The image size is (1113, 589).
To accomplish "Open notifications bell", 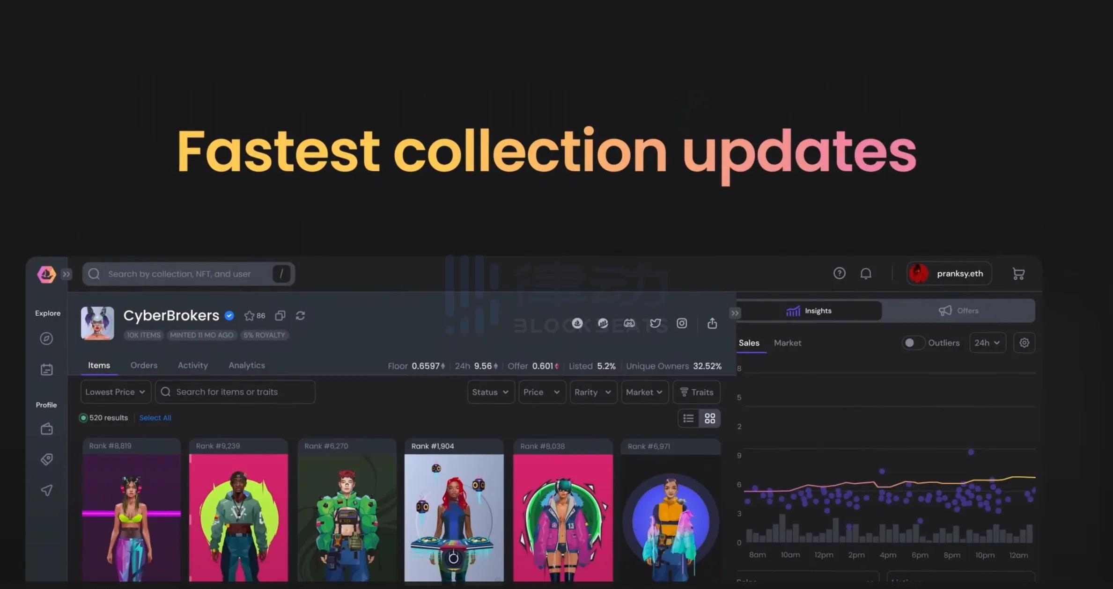I will [x=866, y=273].
